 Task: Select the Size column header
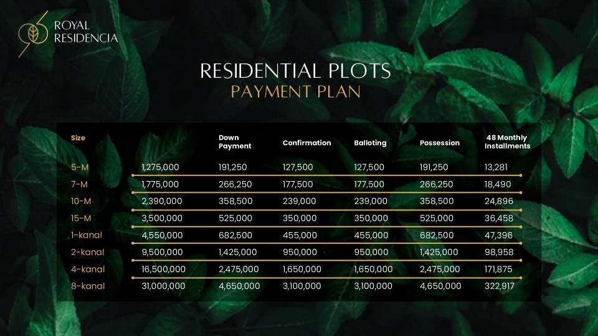[x=78, y=138]
